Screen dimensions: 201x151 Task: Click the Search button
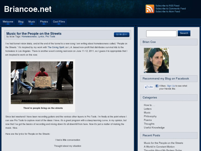click(x=184, y=33)
